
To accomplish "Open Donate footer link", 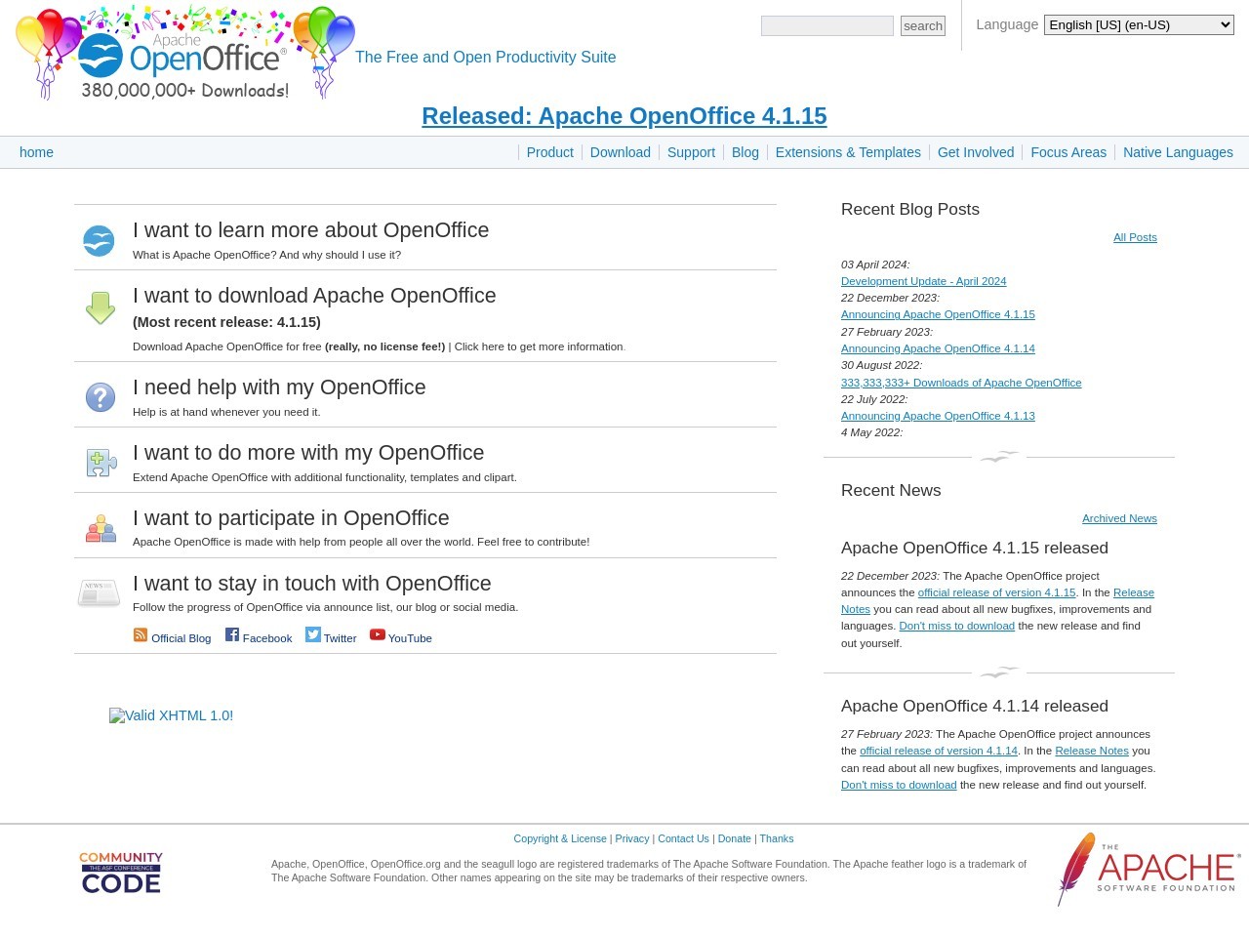I will tap(735, 838).
